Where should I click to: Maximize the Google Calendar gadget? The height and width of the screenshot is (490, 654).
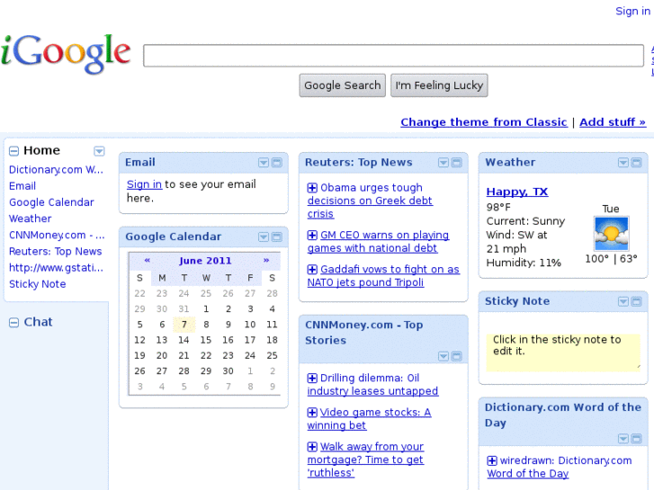pos(277,236)
